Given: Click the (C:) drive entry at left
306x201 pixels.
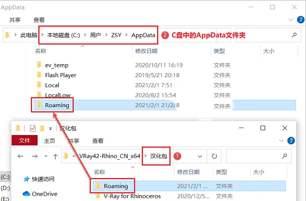Looking at the screenshot, I should (x=5, y=177).
